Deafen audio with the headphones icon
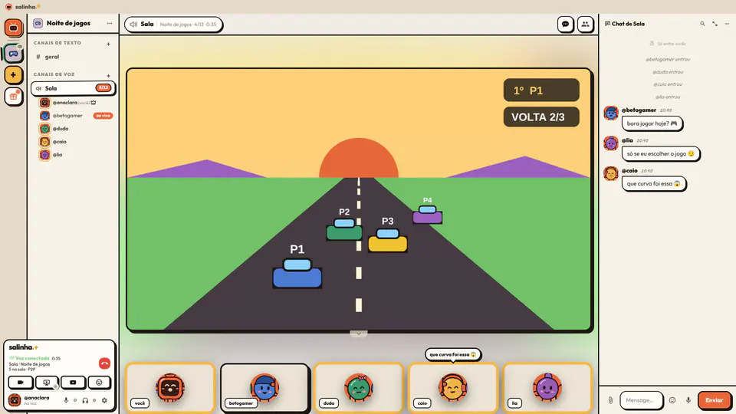 [85, 400]
